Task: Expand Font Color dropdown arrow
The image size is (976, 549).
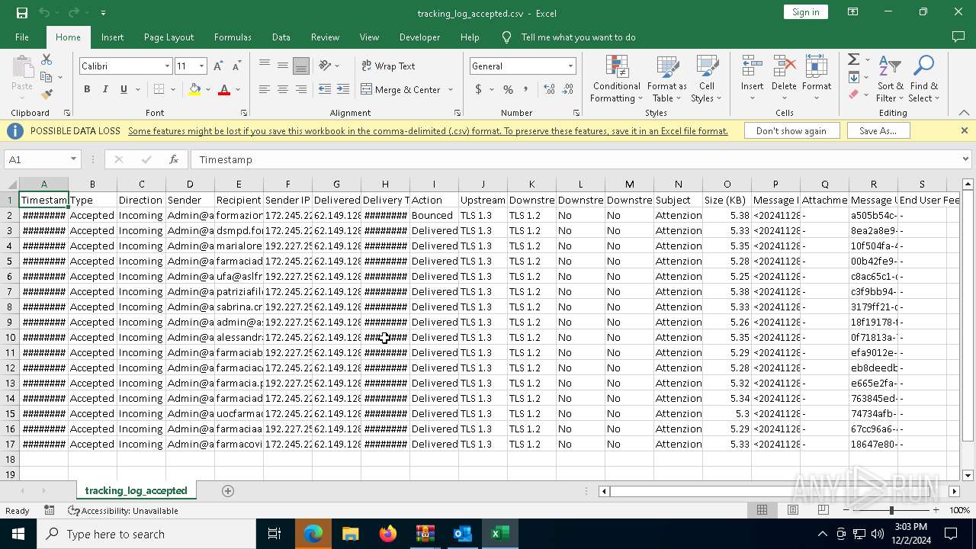Action: click(x=238, y=90)
